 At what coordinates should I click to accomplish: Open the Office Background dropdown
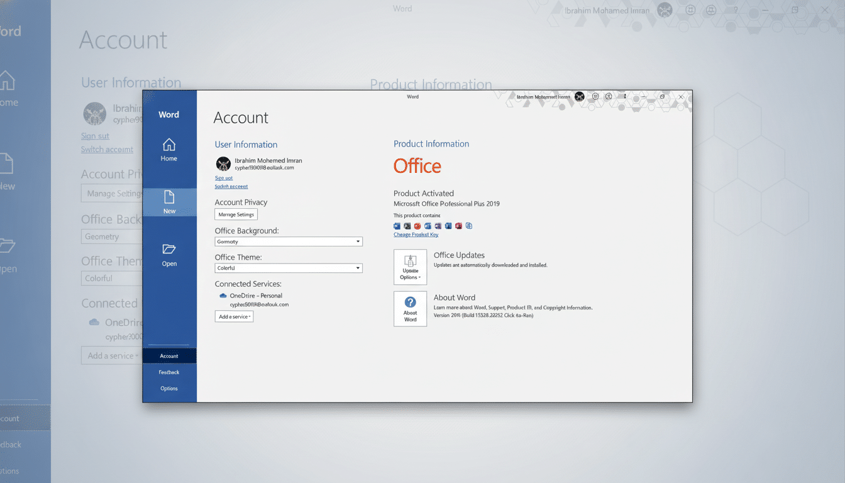(288, 241)
